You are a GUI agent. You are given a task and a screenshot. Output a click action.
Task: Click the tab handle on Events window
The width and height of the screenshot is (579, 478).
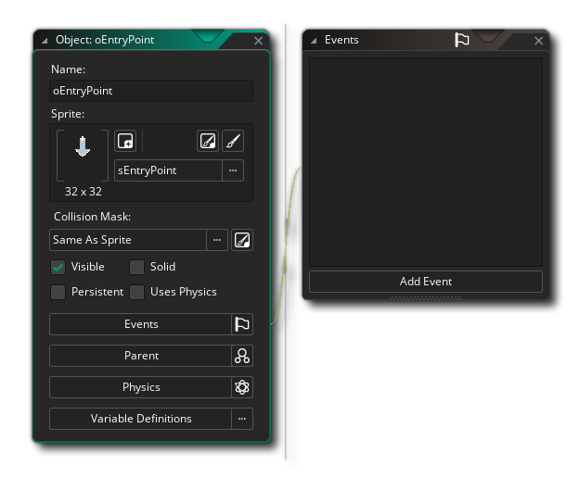(x=487, y=36)
